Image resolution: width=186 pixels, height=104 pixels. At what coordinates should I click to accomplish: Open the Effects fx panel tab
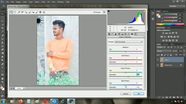129,34
